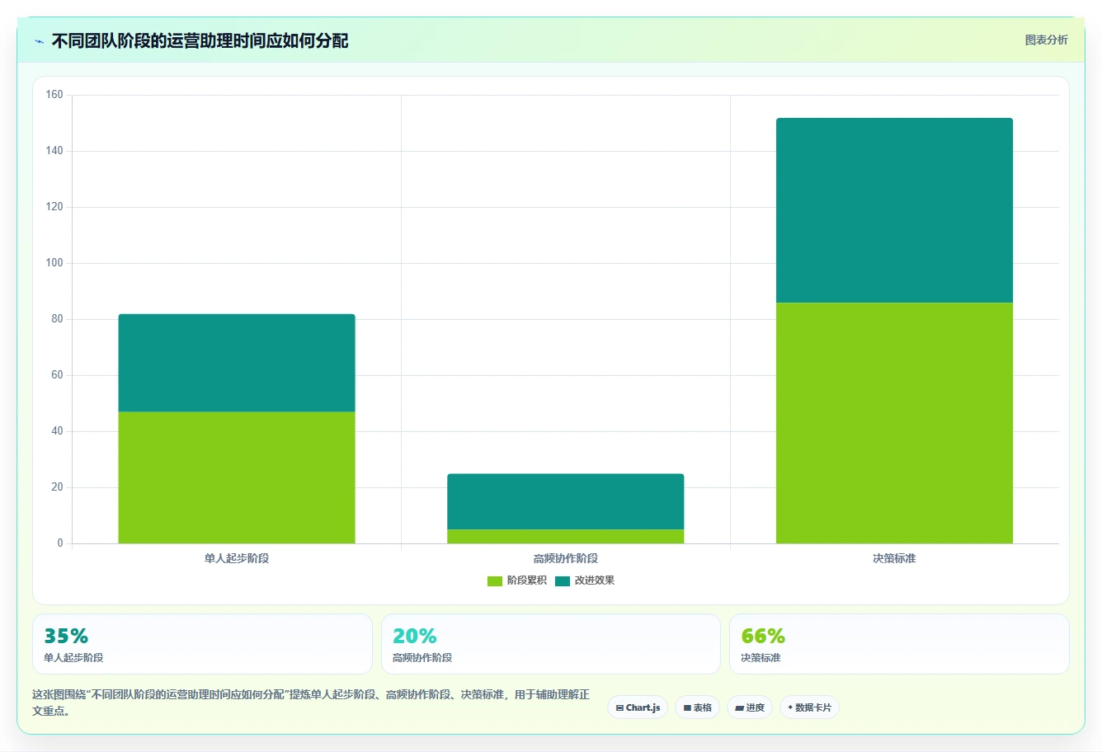Click the teal 改进效果 legend color box
Viewport: 1102px width, 752px height.
[563, 580]
